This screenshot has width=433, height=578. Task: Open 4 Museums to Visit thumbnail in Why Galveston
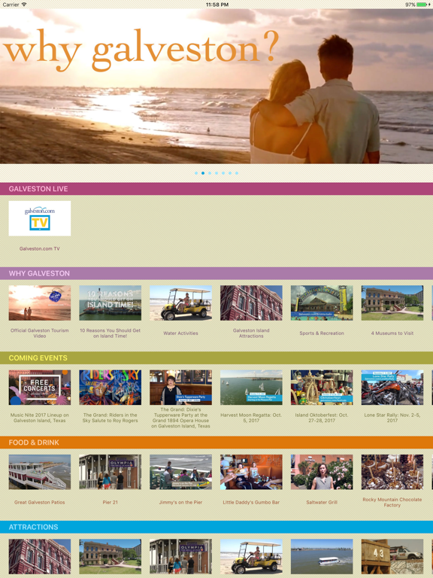point(392,303)
